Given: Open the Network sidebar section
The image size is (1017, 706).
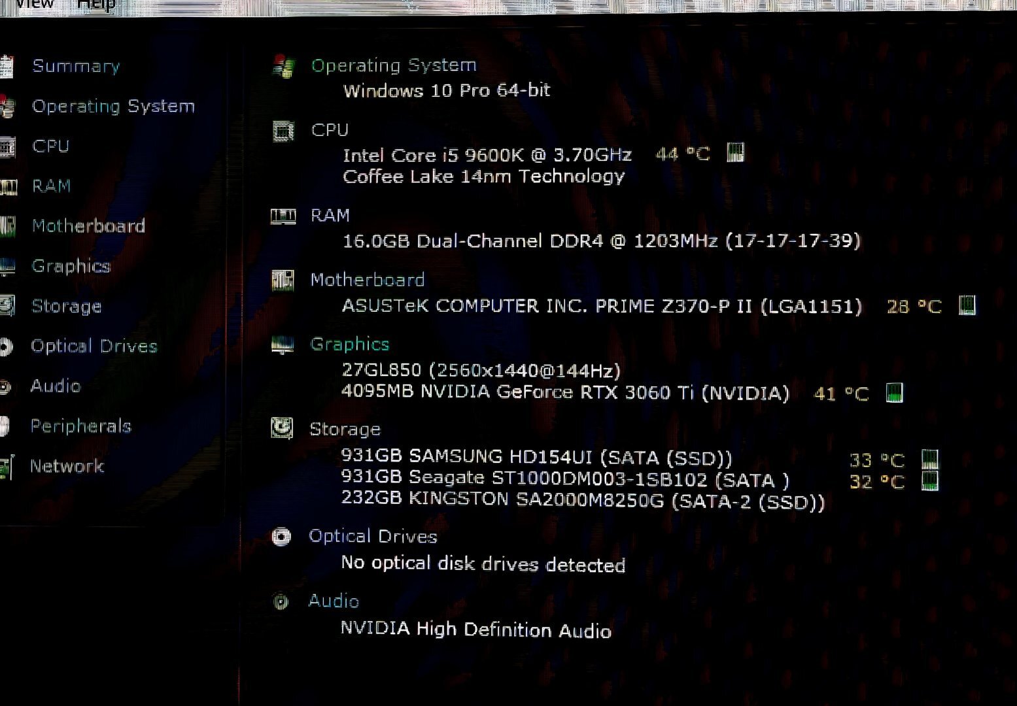Looking at the screenshot, I should coord(67,466).
